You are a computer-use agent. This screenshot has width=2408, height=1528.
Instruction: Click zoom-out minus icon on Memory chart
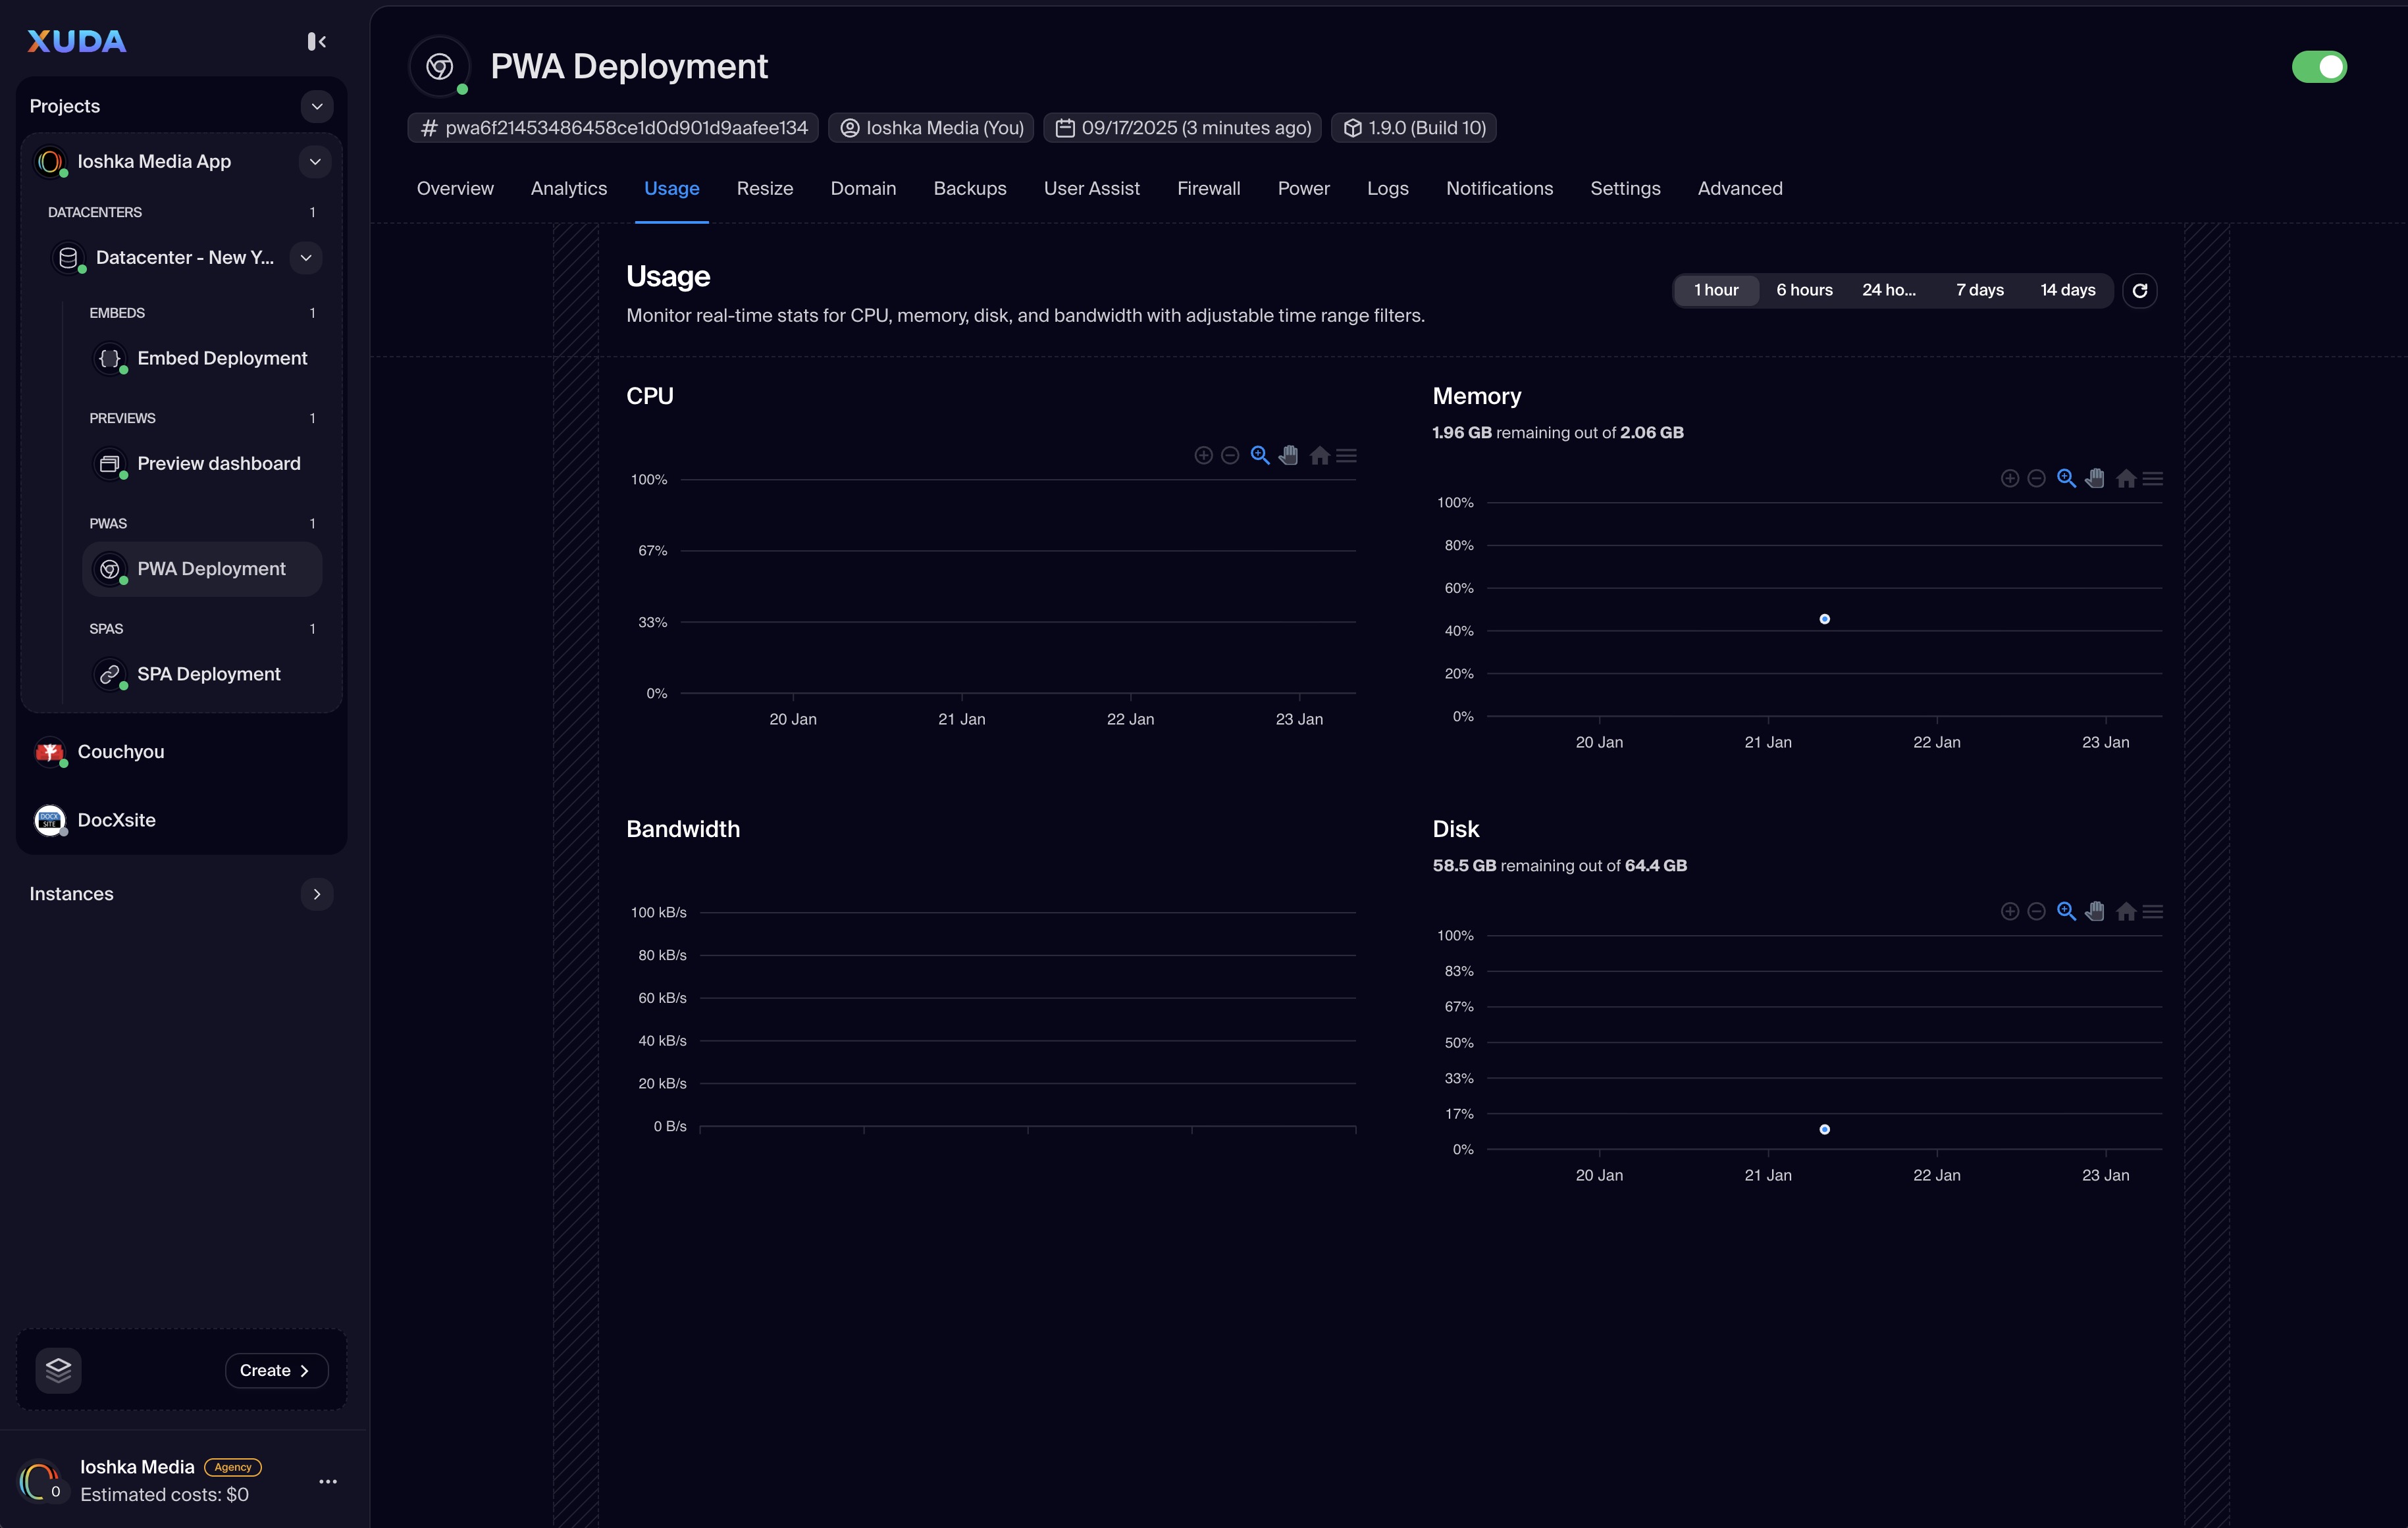(x=2036, y=478)
